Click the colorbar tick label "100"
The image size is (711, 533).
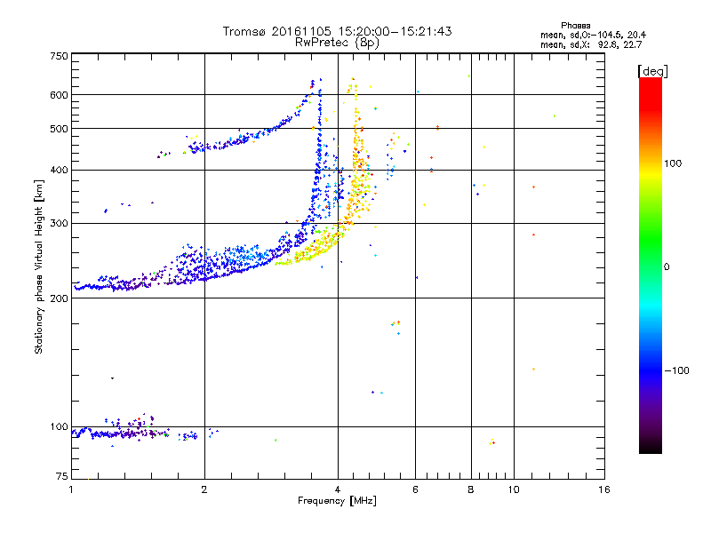(673, 163)
